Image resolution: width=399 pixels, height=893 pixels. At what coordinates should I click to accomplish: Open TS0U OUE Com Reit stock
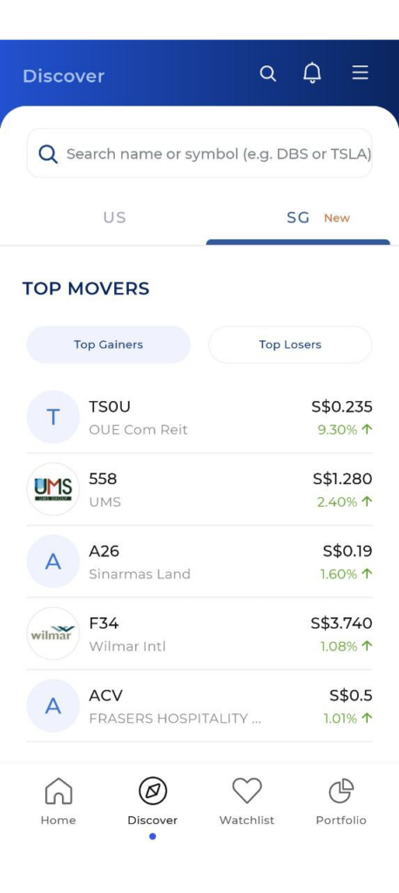(x=199, y=418)
